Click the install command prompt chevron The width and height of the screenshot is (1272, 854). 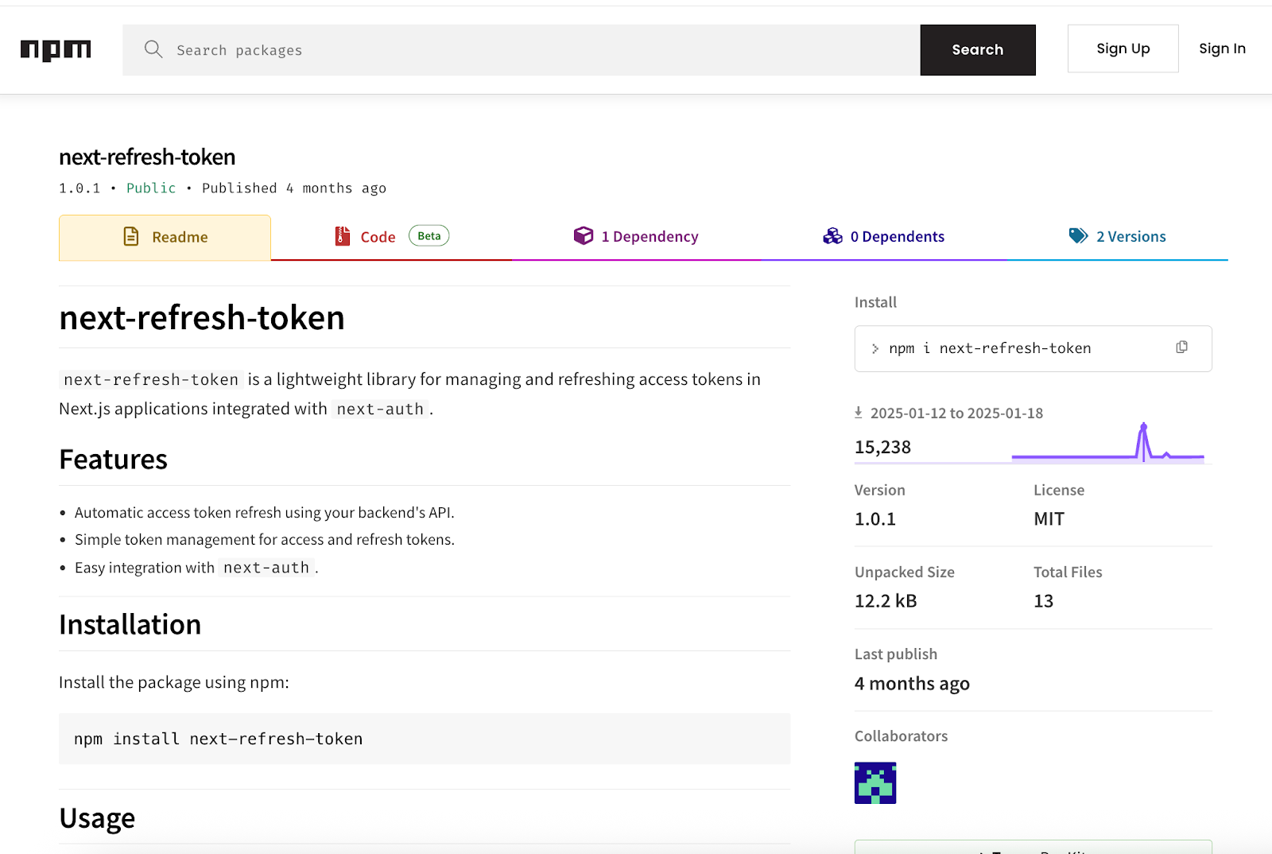click(875, 348)
